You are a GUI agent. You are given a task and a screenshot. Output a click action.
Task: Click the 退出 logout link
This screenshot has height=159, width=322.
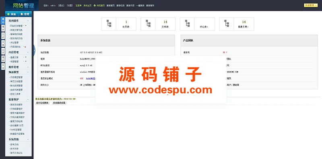[61, 6]
